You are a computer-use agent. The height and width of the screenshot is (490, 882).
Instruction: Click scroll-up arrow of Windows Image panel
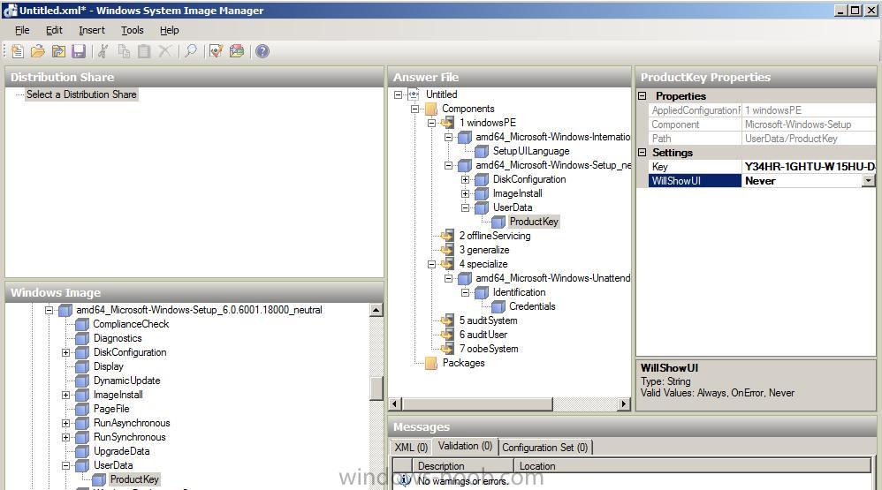[x=376, y=310]
